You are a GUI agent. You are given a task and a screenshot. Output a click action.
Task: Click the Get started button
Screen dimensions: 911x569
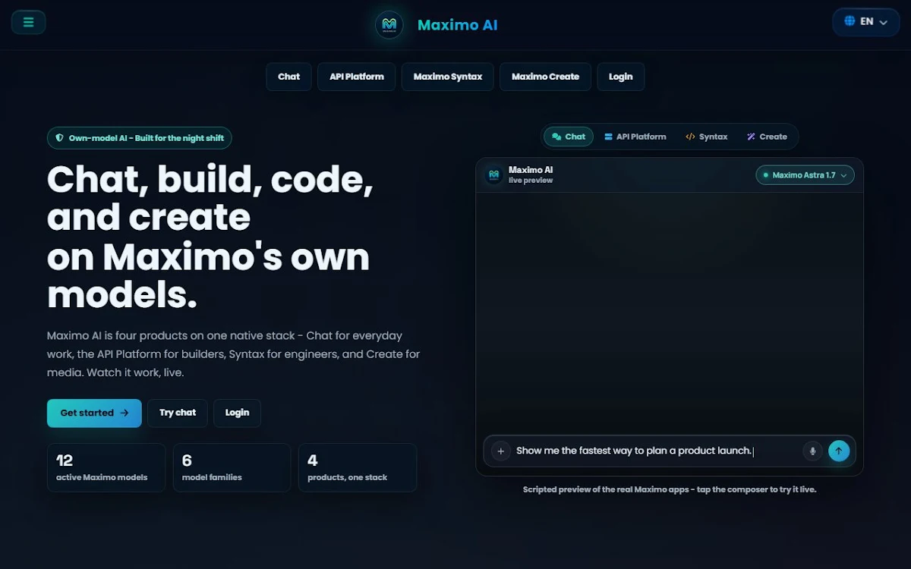point(94,413)
